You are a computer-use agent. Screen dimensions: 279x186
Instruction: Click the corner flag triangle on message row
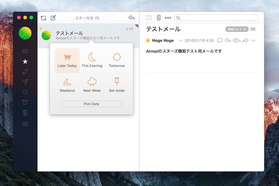(x=137, y=26)
